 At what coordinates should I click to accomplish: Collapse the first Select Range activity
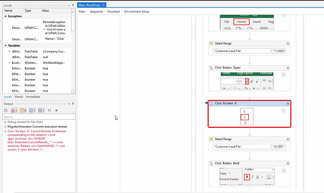point(288,44)
